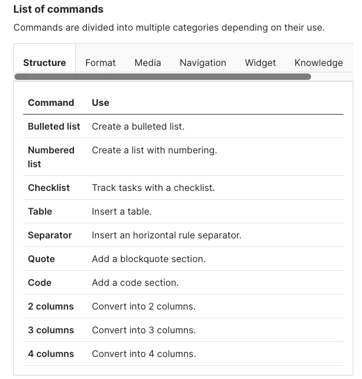This screenshot has width=362, height=379.
Task: Go to the Navigation tab
Action: tap(202, 62)
